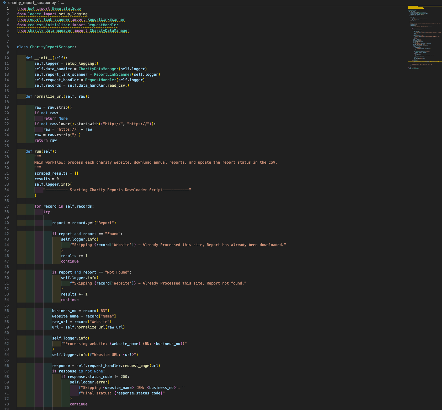The image size is (442, 410).
Task: Click the 'try:' keyword
Action: [48, 212]
